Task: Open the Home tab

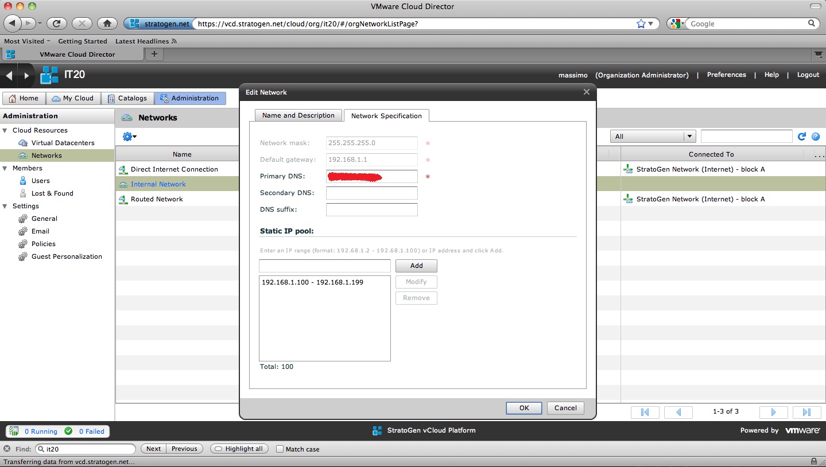Action: tap(24, 98)
